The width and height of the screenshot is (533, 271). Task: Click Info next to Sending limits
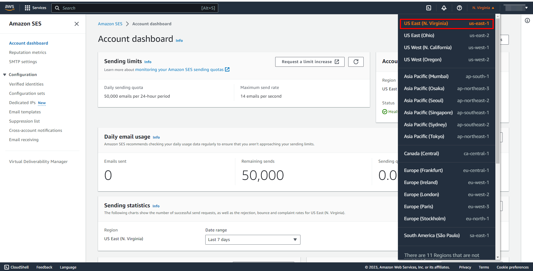(148, 62)
